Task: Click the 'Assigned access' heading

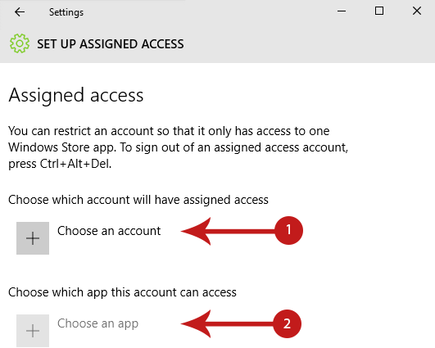Action: [76, 95]
